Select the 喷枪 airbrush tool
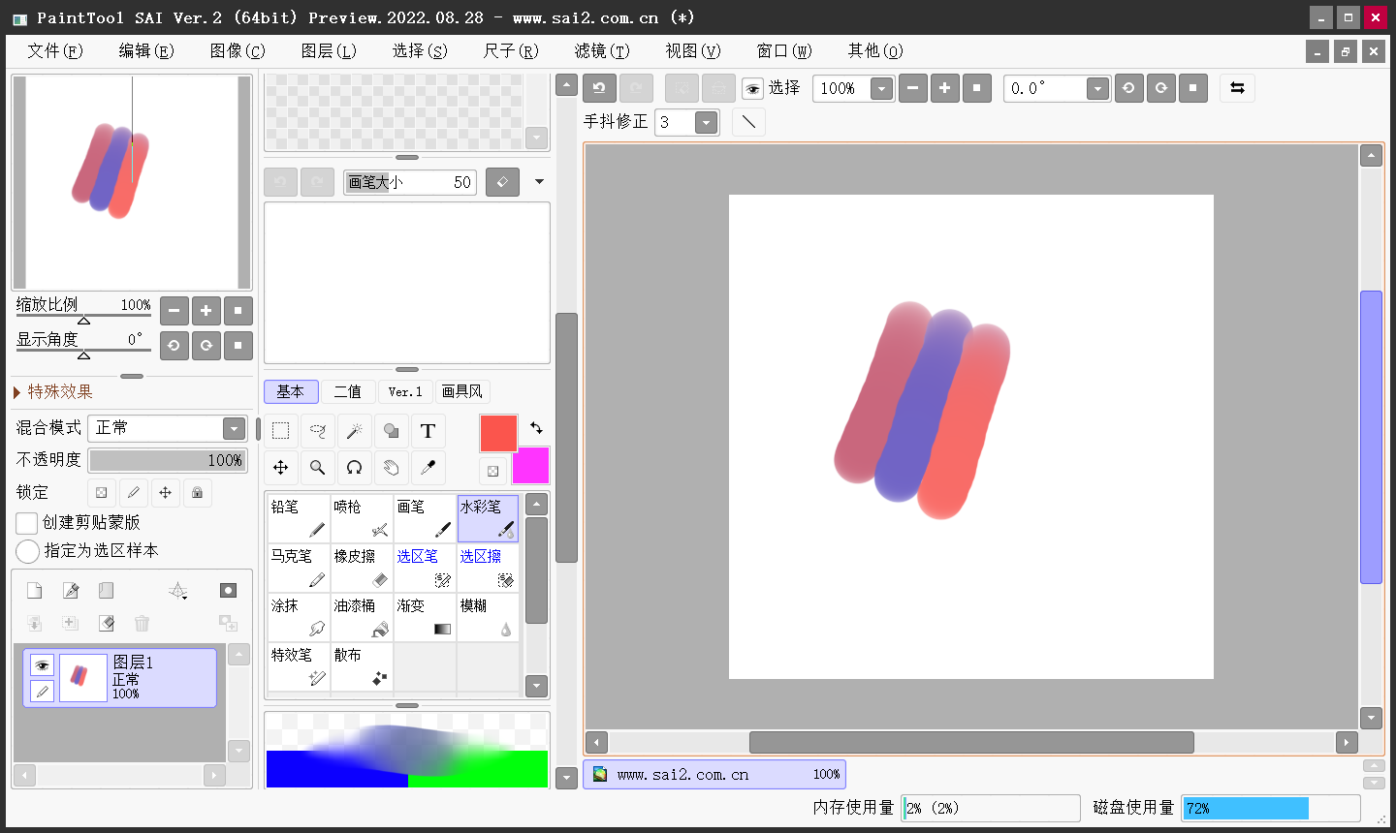The image size is (1396, 833). pyautogui.click(x=362, y=518)
